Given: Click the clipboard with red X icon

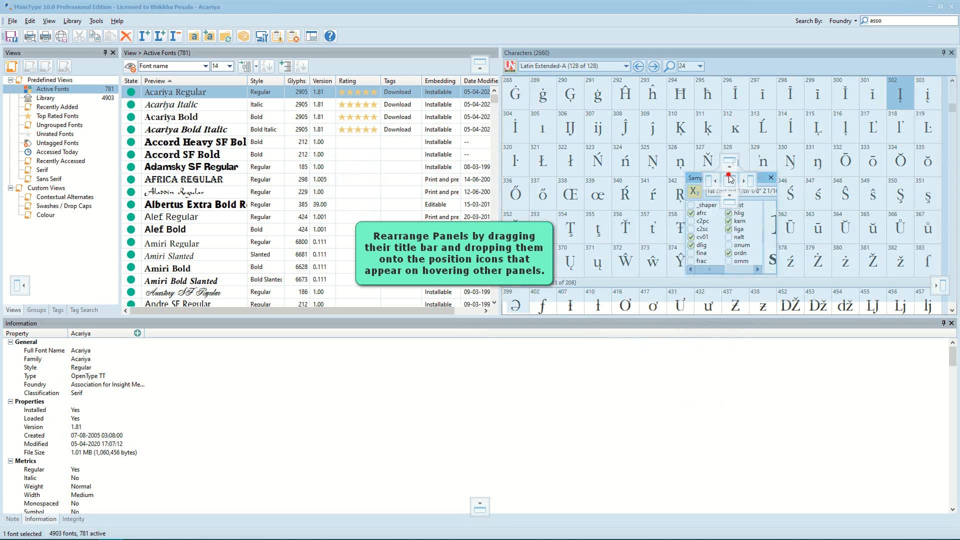Looking at the screenshot, I should tap(293, 36).
